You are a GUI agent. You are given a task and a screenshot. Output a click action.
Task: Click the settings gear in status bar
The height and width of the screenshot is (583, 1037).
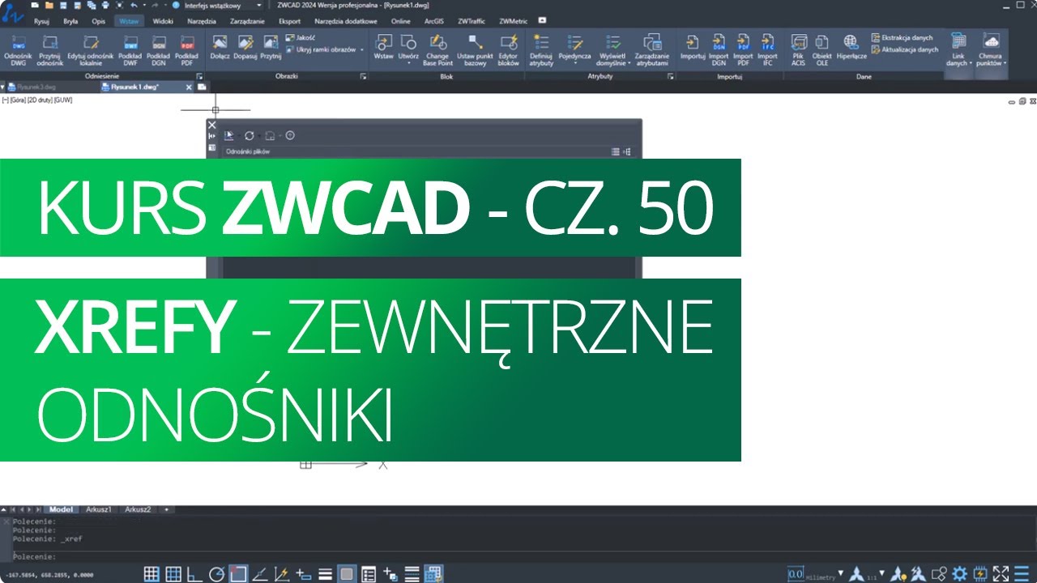[960, 574]
